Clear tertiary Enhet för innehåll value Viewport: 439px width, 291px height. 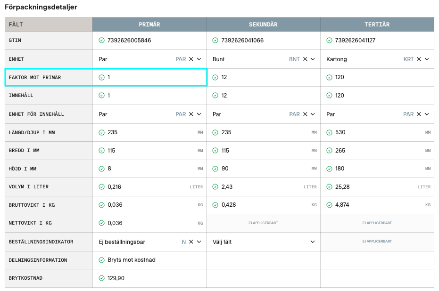click(x=419, y=114)
